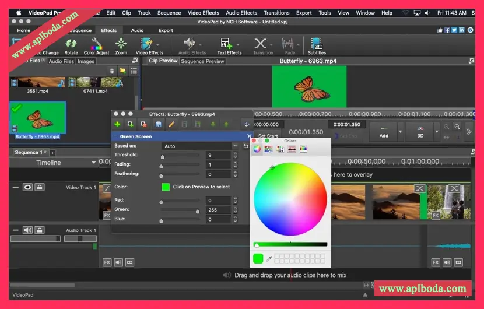Screen dimensions: 484x309
Task: Collapse Green Screen effect panel
Action: pyautogui.click(x=115, y=136)
